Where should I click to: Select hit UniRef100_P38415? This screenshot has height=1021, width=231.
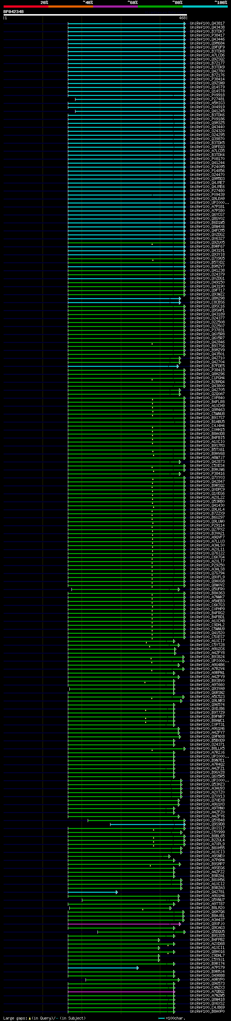(x=207, y=370)
